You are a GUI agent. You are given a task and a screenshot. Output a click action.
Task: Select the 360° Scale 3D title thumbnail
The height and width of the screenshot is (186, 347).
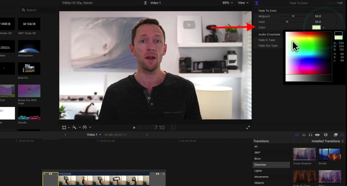pyautogui.click(x=29, y=24)
